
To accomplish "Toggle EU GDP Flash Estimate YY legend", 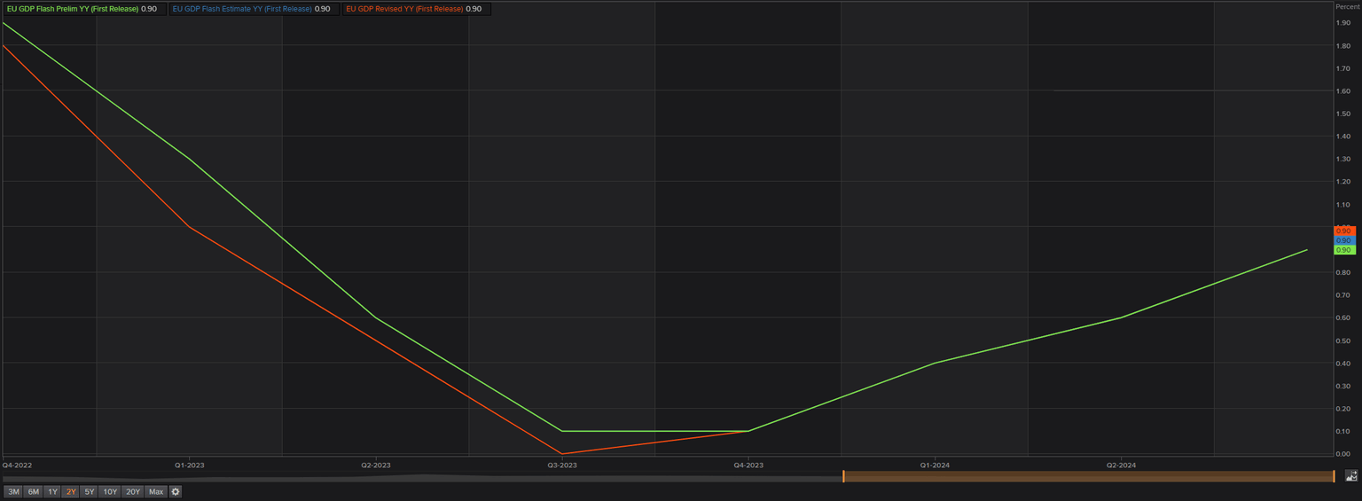I will tap(252, 9).
